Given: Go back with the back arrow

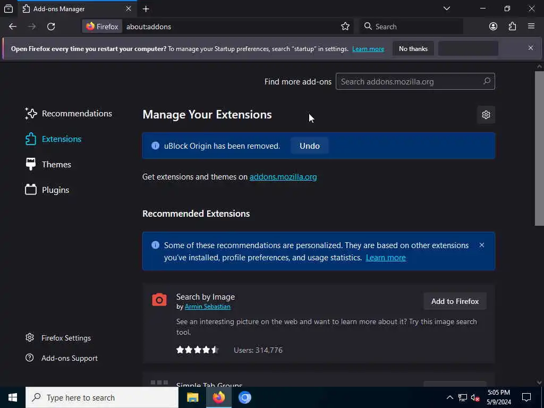Looking at the screenshot, I should point(13,27).
